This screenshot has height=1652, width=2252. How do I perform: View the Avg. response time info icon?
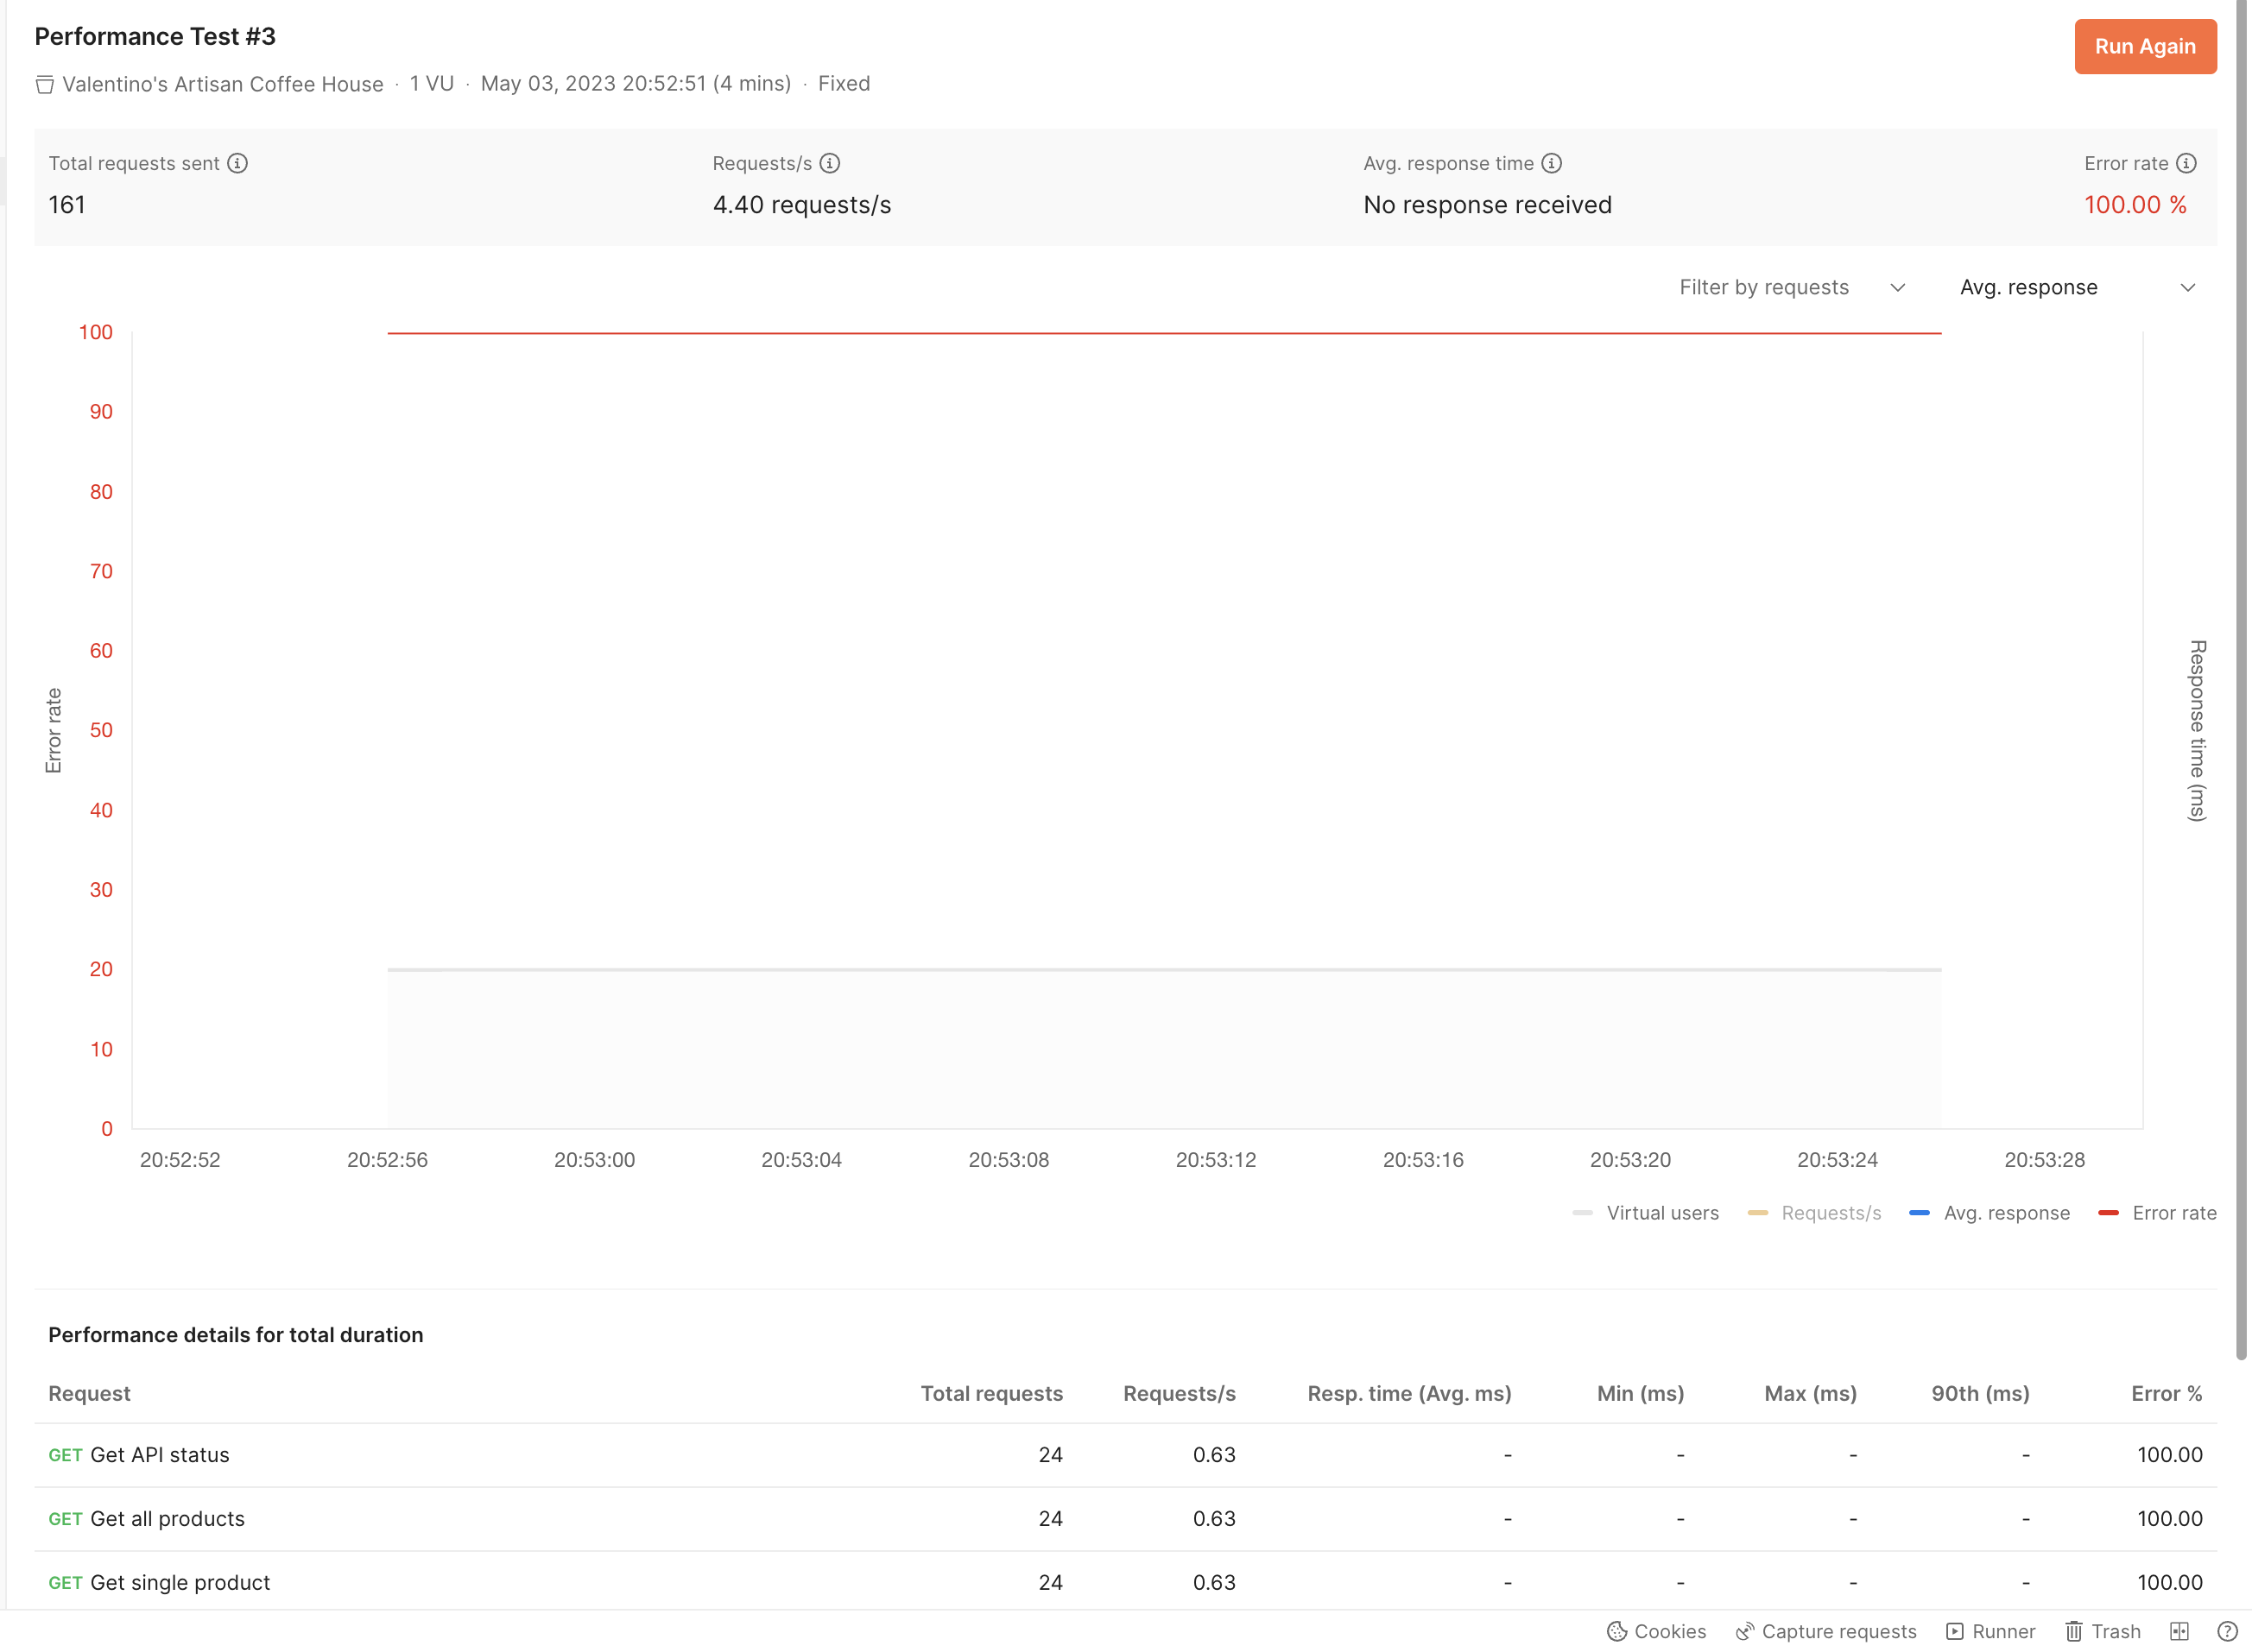[x=1551, y=163]
